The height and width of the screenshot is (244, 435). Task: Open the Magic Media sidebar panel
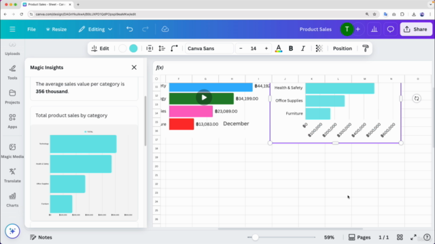12,151
